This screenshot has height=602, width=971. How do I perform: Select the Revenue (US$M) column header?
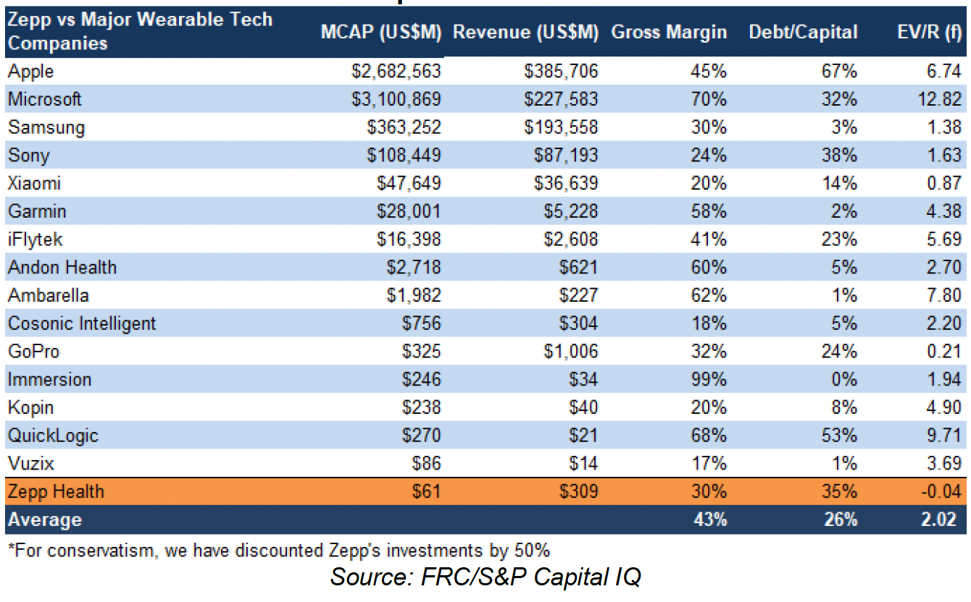(x=525, y=32)
